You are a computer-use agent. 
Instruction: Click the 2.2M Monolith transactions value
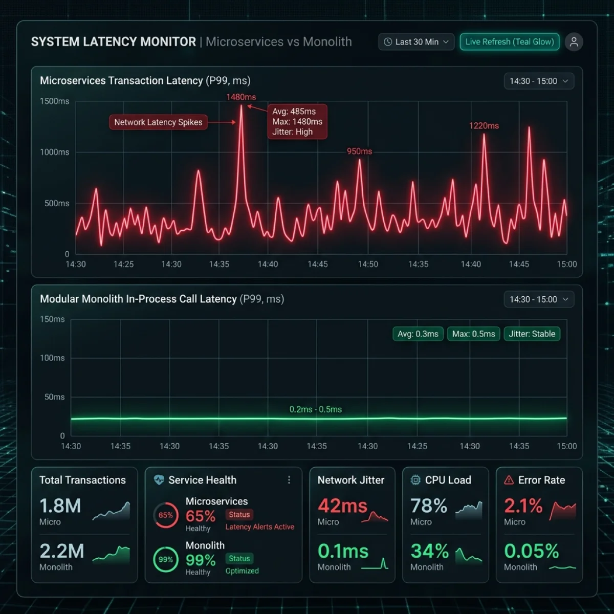coord(62,551)
